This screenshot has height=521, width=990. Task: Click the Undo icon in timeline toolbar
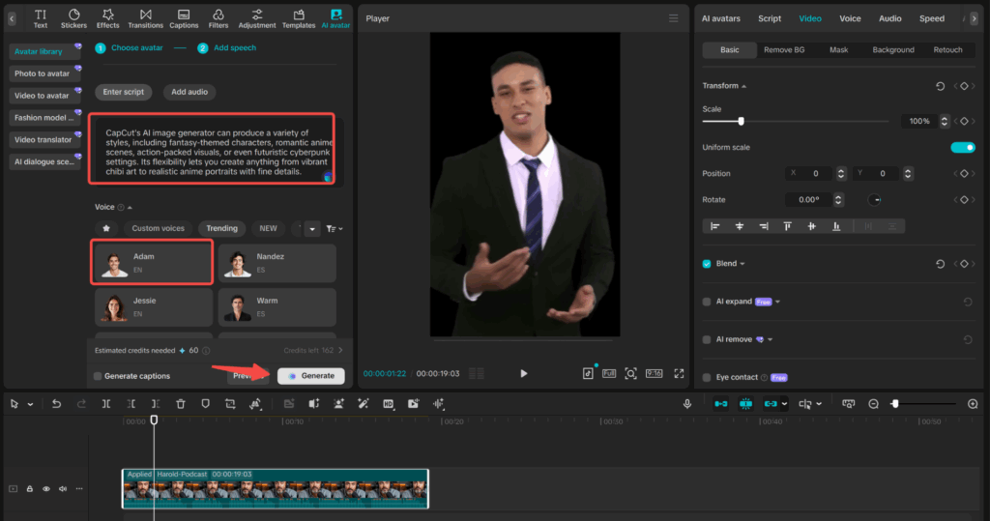click(x=56, y=403)
